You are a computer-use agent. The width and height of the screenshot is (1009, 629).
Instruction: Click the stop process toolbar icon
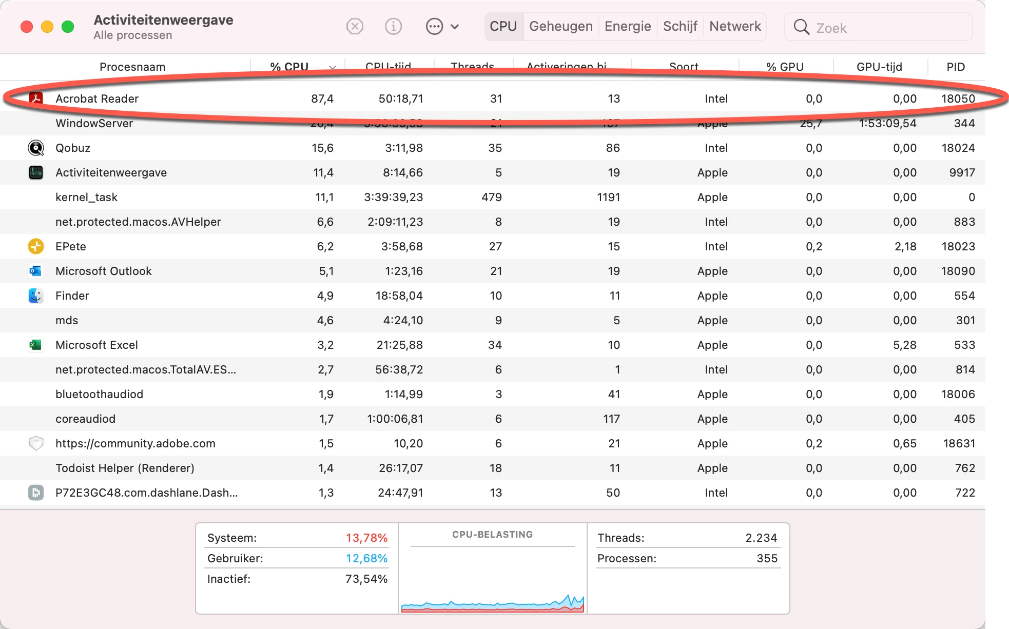pos(355,26)
